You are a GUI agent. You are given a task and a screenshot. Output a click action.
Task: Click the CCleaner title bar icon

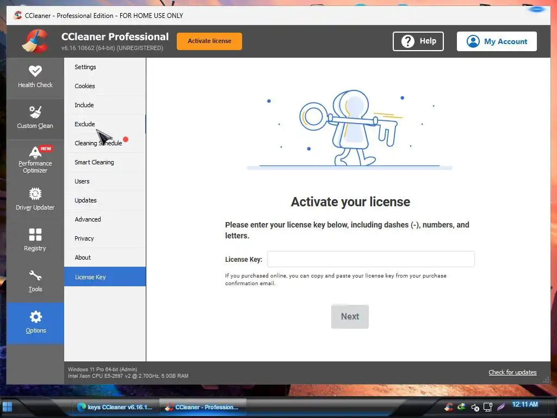pos(17,15)
